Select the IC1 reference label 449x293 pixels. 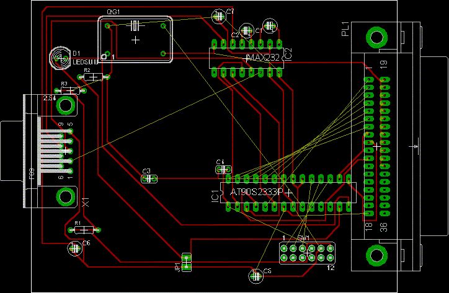215,196
